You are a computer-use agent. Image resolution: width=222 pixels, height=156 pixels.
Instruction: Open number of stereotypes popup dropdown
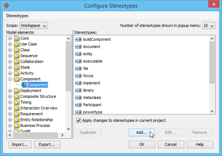coord(209,26)
